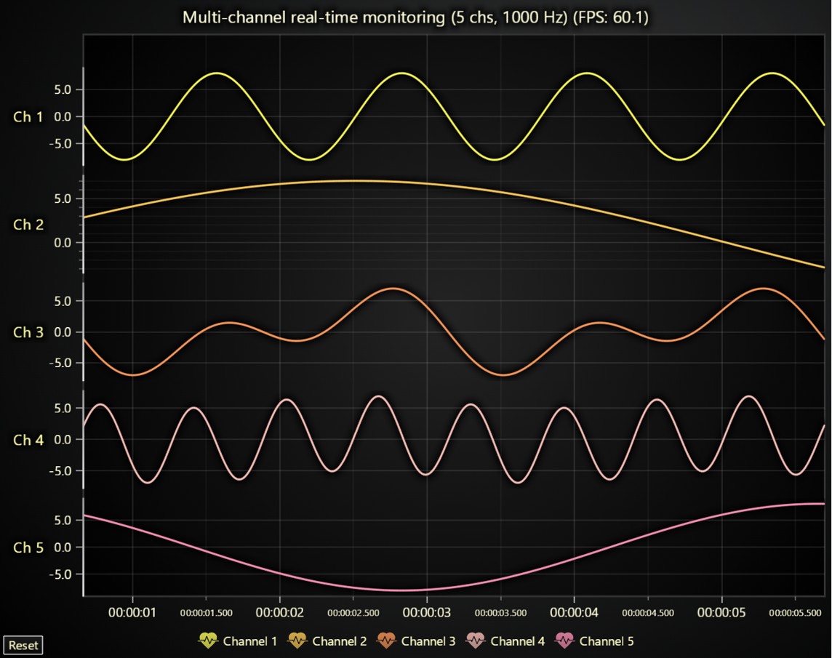This screenshot has width=832, height=658.
Task: Click the 00:00:04 time axis label
Action: coord(574,612)
